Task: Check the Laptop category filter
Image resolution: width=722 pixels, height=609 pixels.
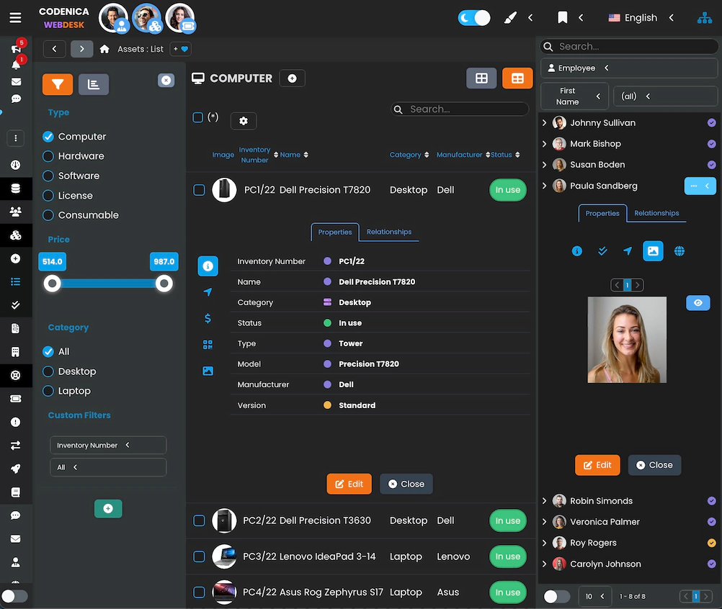Action: click(48, 391)
